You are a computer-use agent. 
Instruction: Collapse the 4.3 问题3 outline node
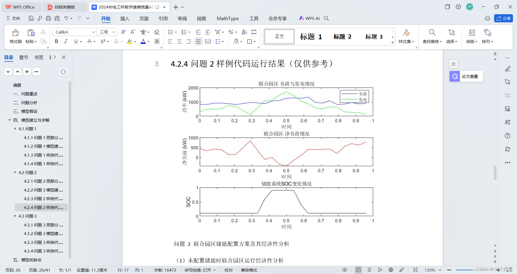coord(15,216)
